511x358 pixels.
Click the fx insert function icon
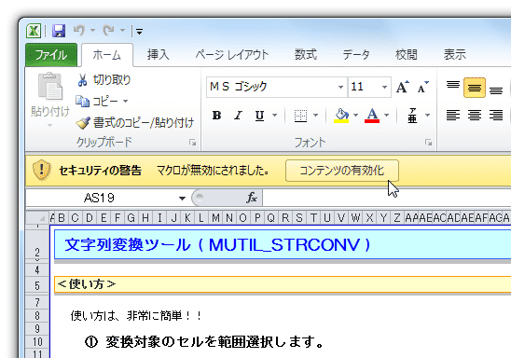point(252,198)
